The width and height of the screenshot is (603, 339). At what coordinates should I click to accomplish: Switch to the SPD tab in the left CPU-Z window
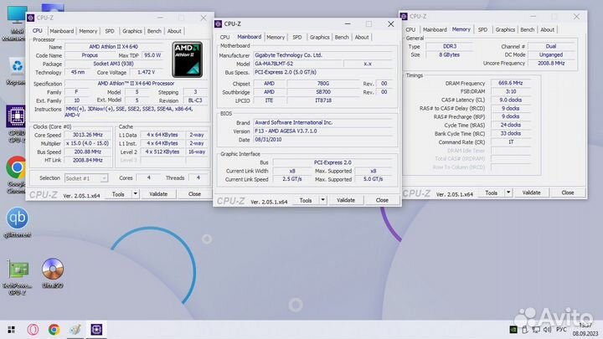pyautogui.click(x=110, y=31)
